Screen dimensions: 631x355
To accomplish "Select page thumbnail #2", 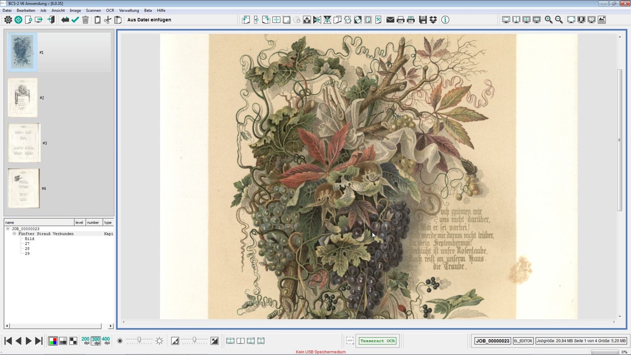I will click(x=22, y=97).
